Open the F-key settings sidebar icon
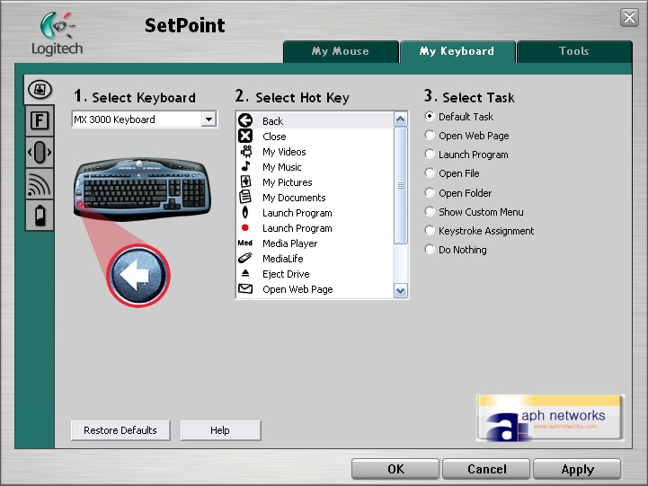The image size is (648, 486). click(39, 121)
